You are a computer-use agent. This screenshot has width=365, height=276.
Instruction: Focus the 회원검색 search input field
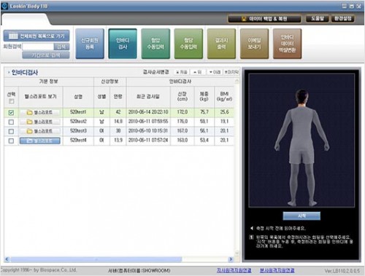(x=38, y=47)
